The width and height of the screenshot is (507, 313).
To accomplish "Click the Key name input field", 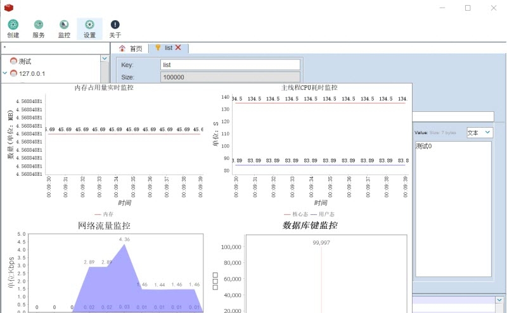I will point(229,64).
